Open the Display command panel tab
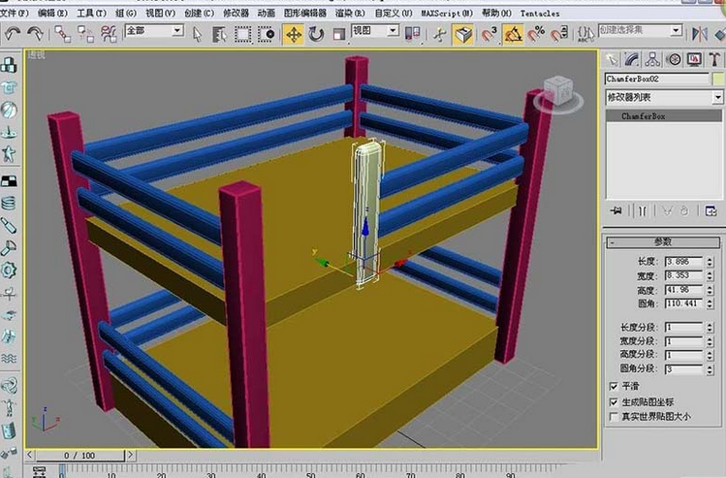The width and height of the screenshot is (726, 478). [x=695, y=59]
